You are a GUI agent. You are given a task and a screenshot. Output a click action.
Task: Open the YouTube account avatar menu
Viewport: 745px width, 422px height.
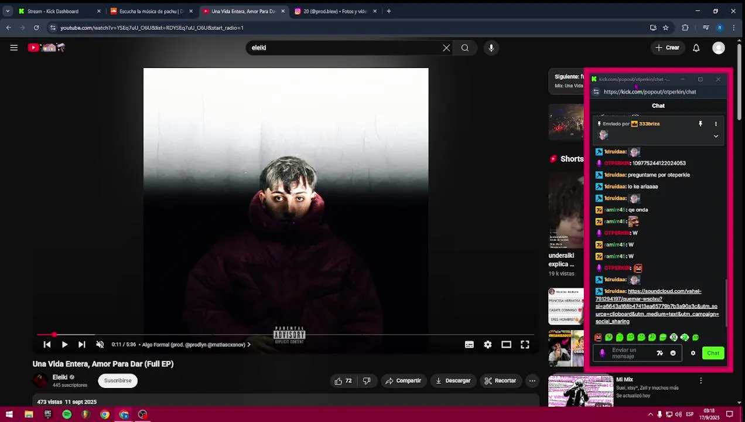(719, 48)
